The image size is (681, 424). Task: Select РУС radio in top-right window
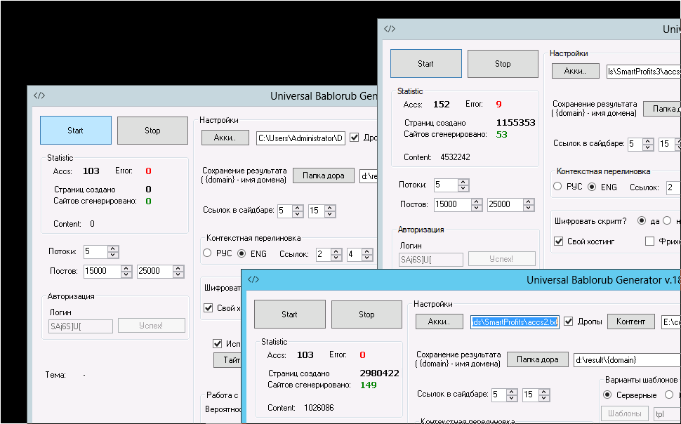coord(557,187)
